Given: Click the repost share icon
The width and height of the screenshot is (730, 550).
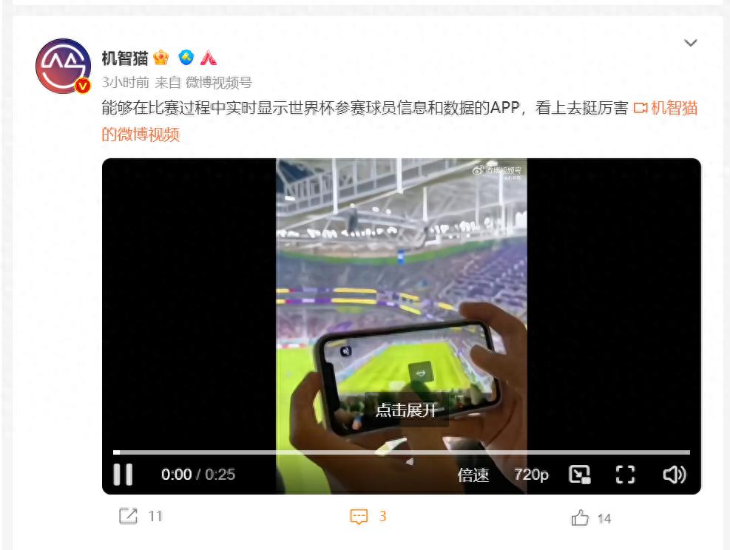Looking at the screenshot, I should [x=128, y=516].
